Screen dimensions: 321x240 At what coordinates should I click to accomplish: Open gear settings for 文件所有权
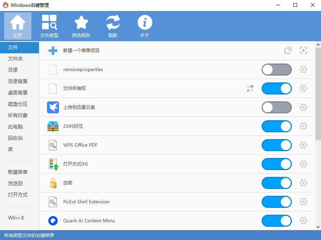(303, 88)
